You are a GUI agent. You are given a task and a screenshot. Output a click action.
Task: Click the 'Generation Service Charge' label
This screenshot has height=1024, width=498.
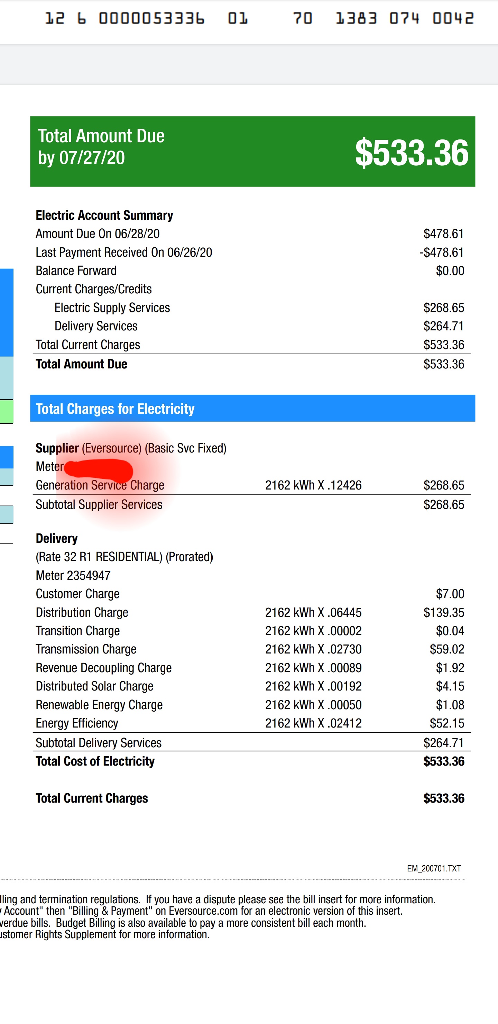(100, 485)
